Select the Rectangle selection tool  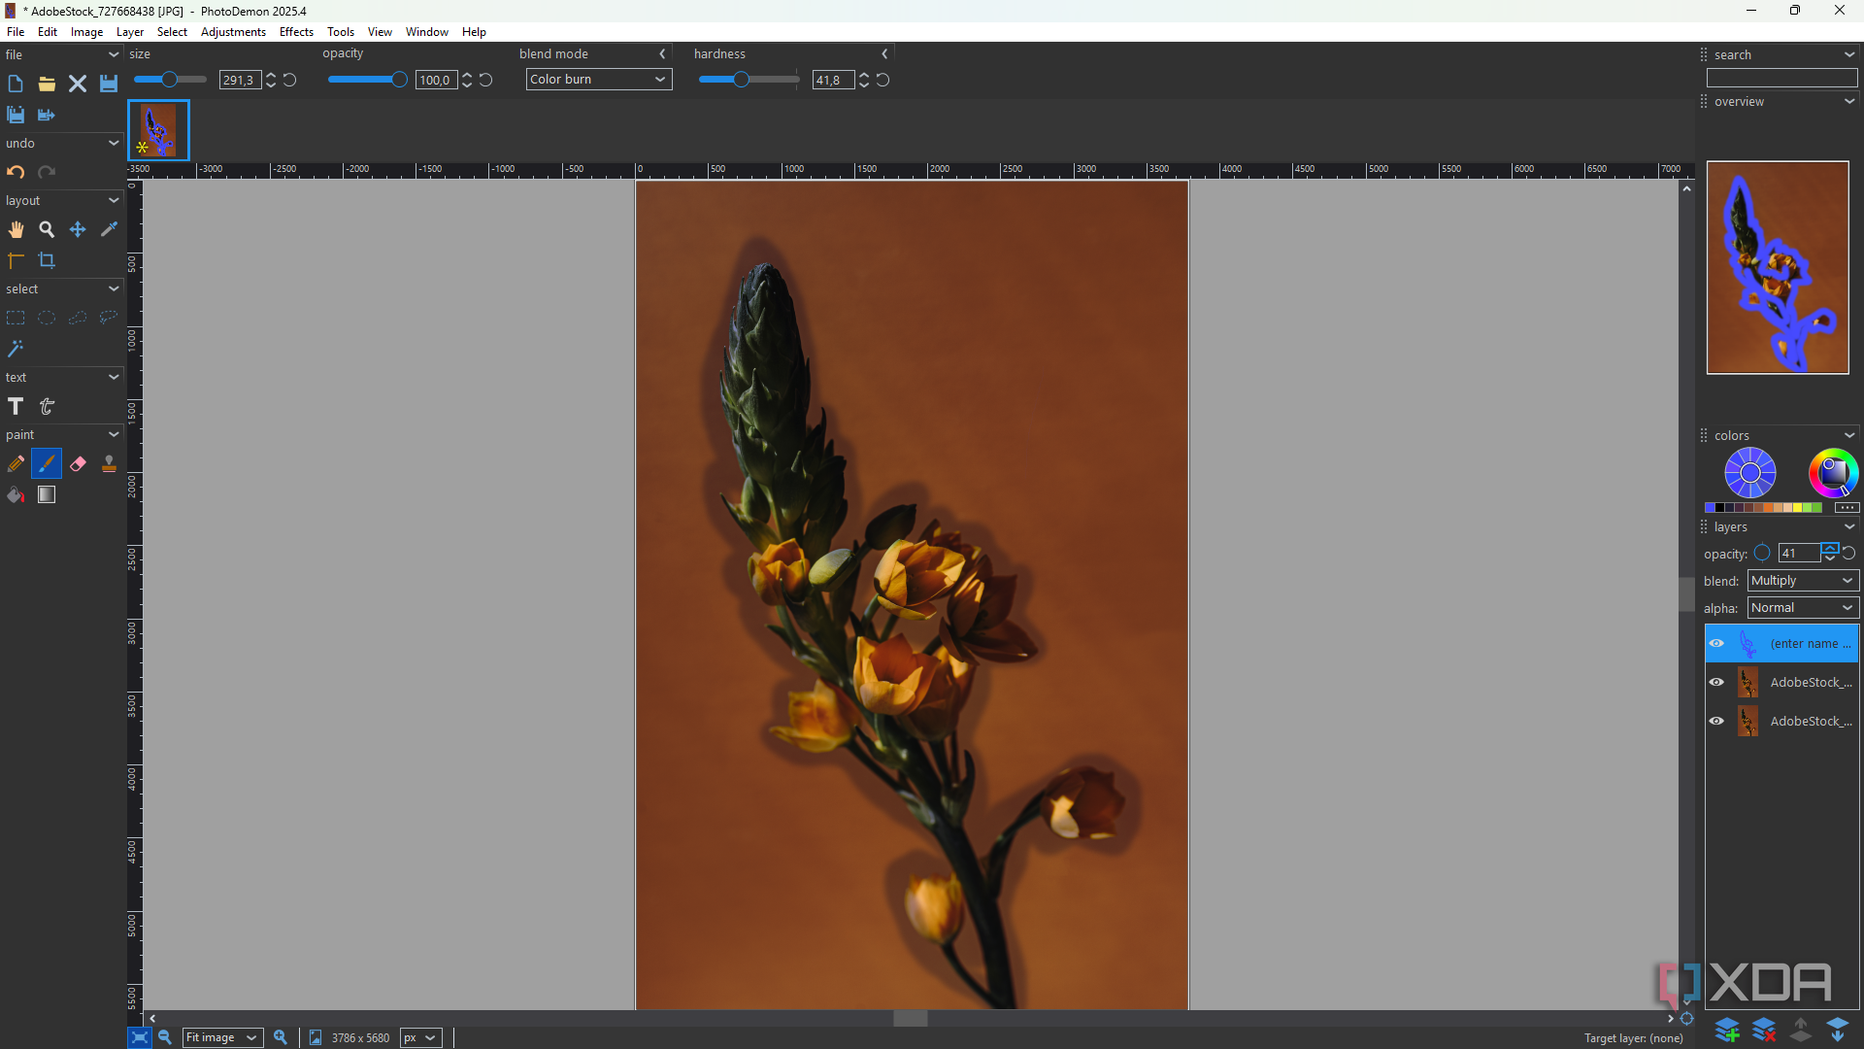16,318
